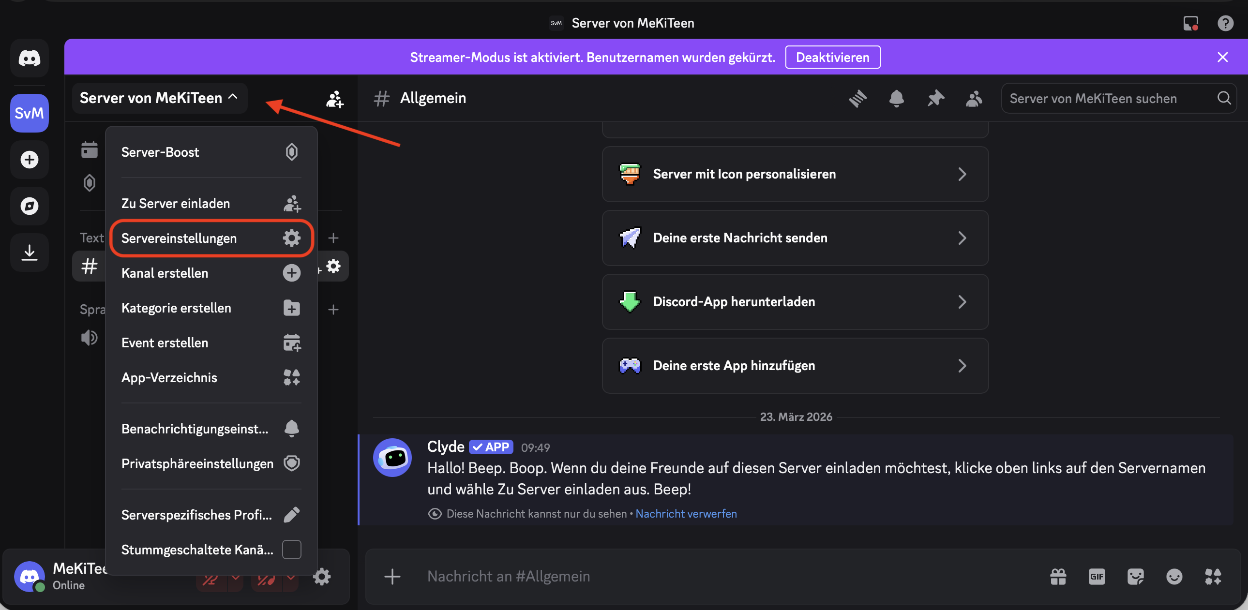Click the download apps icon in sidebar
Screen dimensions: 1248x610
click(x=29, y=252)
